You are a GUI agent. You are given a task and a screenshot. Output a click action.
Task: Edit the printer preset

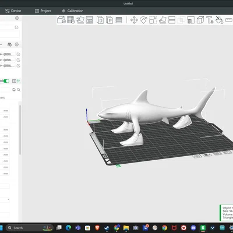coord(16,27)
